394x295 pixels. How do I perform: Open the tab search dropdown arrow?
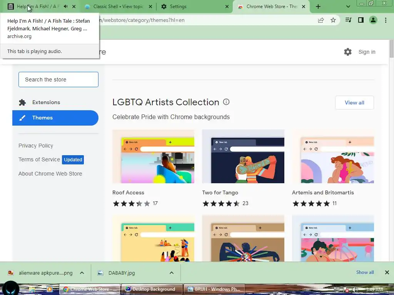[x=348, y=7]
